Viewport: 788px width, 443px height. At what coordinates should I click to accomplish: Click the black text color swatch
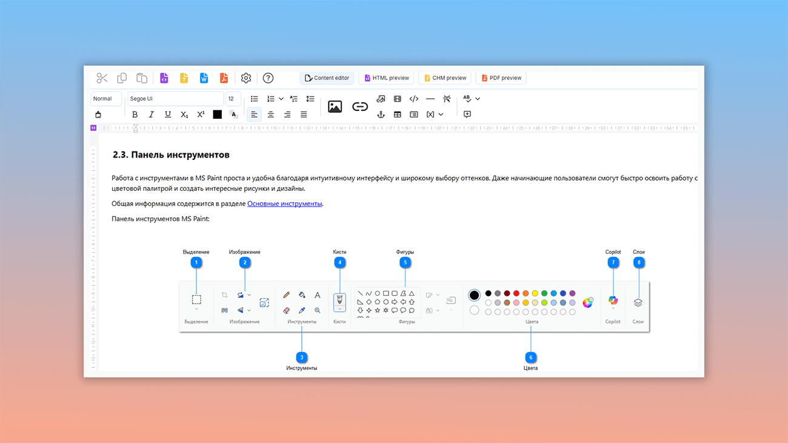tap(217, 115)
